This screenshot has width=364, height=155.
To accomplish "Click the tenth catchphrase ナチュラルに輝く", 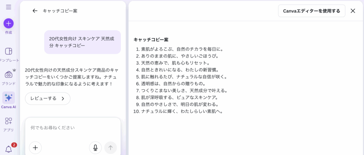I will pyautogui.click(x=182, y=111).
